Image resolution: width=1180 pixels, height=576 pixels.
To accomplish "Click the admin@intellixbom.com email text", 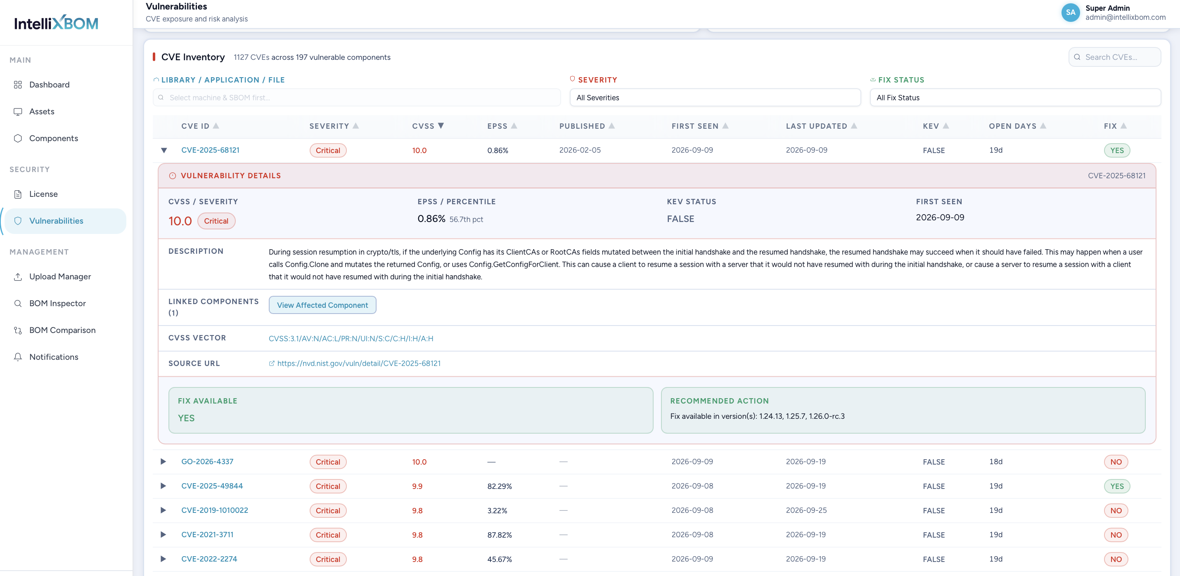I will pos(1125,17).
